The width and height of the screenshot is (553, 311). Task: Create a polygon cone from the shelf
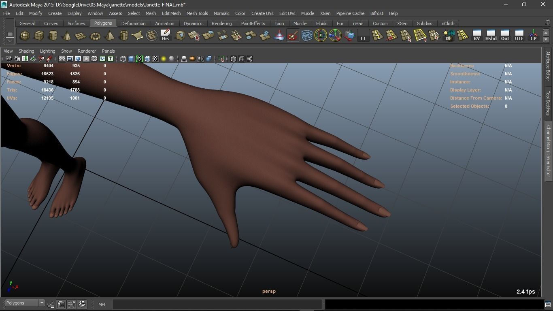67,36
